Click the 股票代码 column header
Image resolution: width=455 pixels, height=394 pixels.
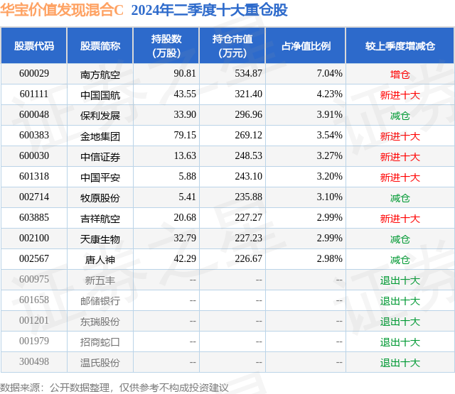tap(34, 45)
